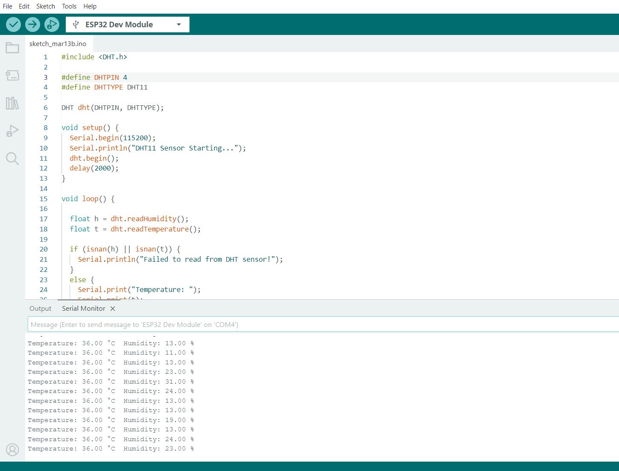Image resolution: width=619 pixels, height=471 pixels.
Task: Switch to the Output tab
Action: pyautogui.click(x=41, y=309)
